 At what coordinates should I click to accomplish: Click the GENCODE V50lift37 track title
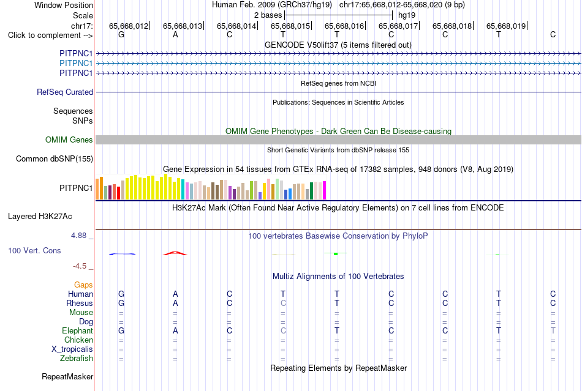(338, 45)
